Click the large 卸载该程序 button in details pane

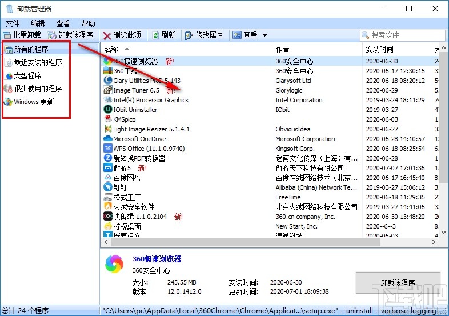tap(398, 283)
